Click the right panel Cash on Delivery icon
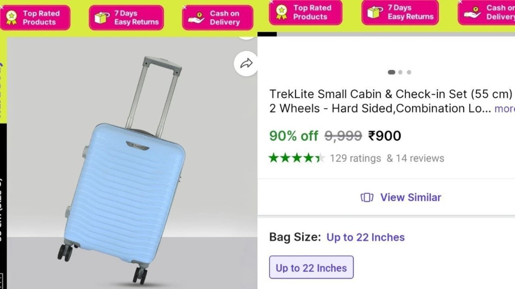515x289 pixels. point(472,12)
